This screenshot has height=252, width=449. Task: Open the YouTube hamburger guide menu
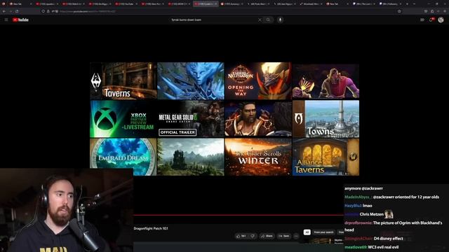point(6,20)
